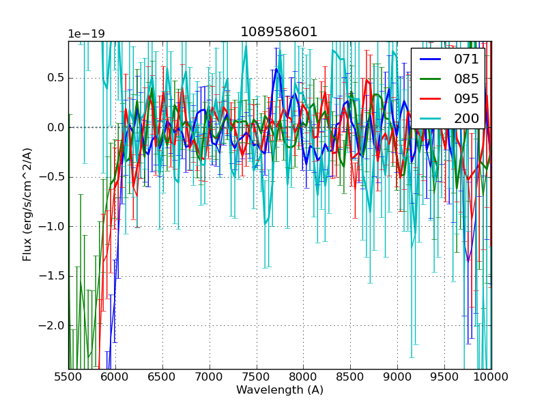This screenshot has height=410, width=546.
Task: Click the red line sample in legend
Action: [429, 99]
